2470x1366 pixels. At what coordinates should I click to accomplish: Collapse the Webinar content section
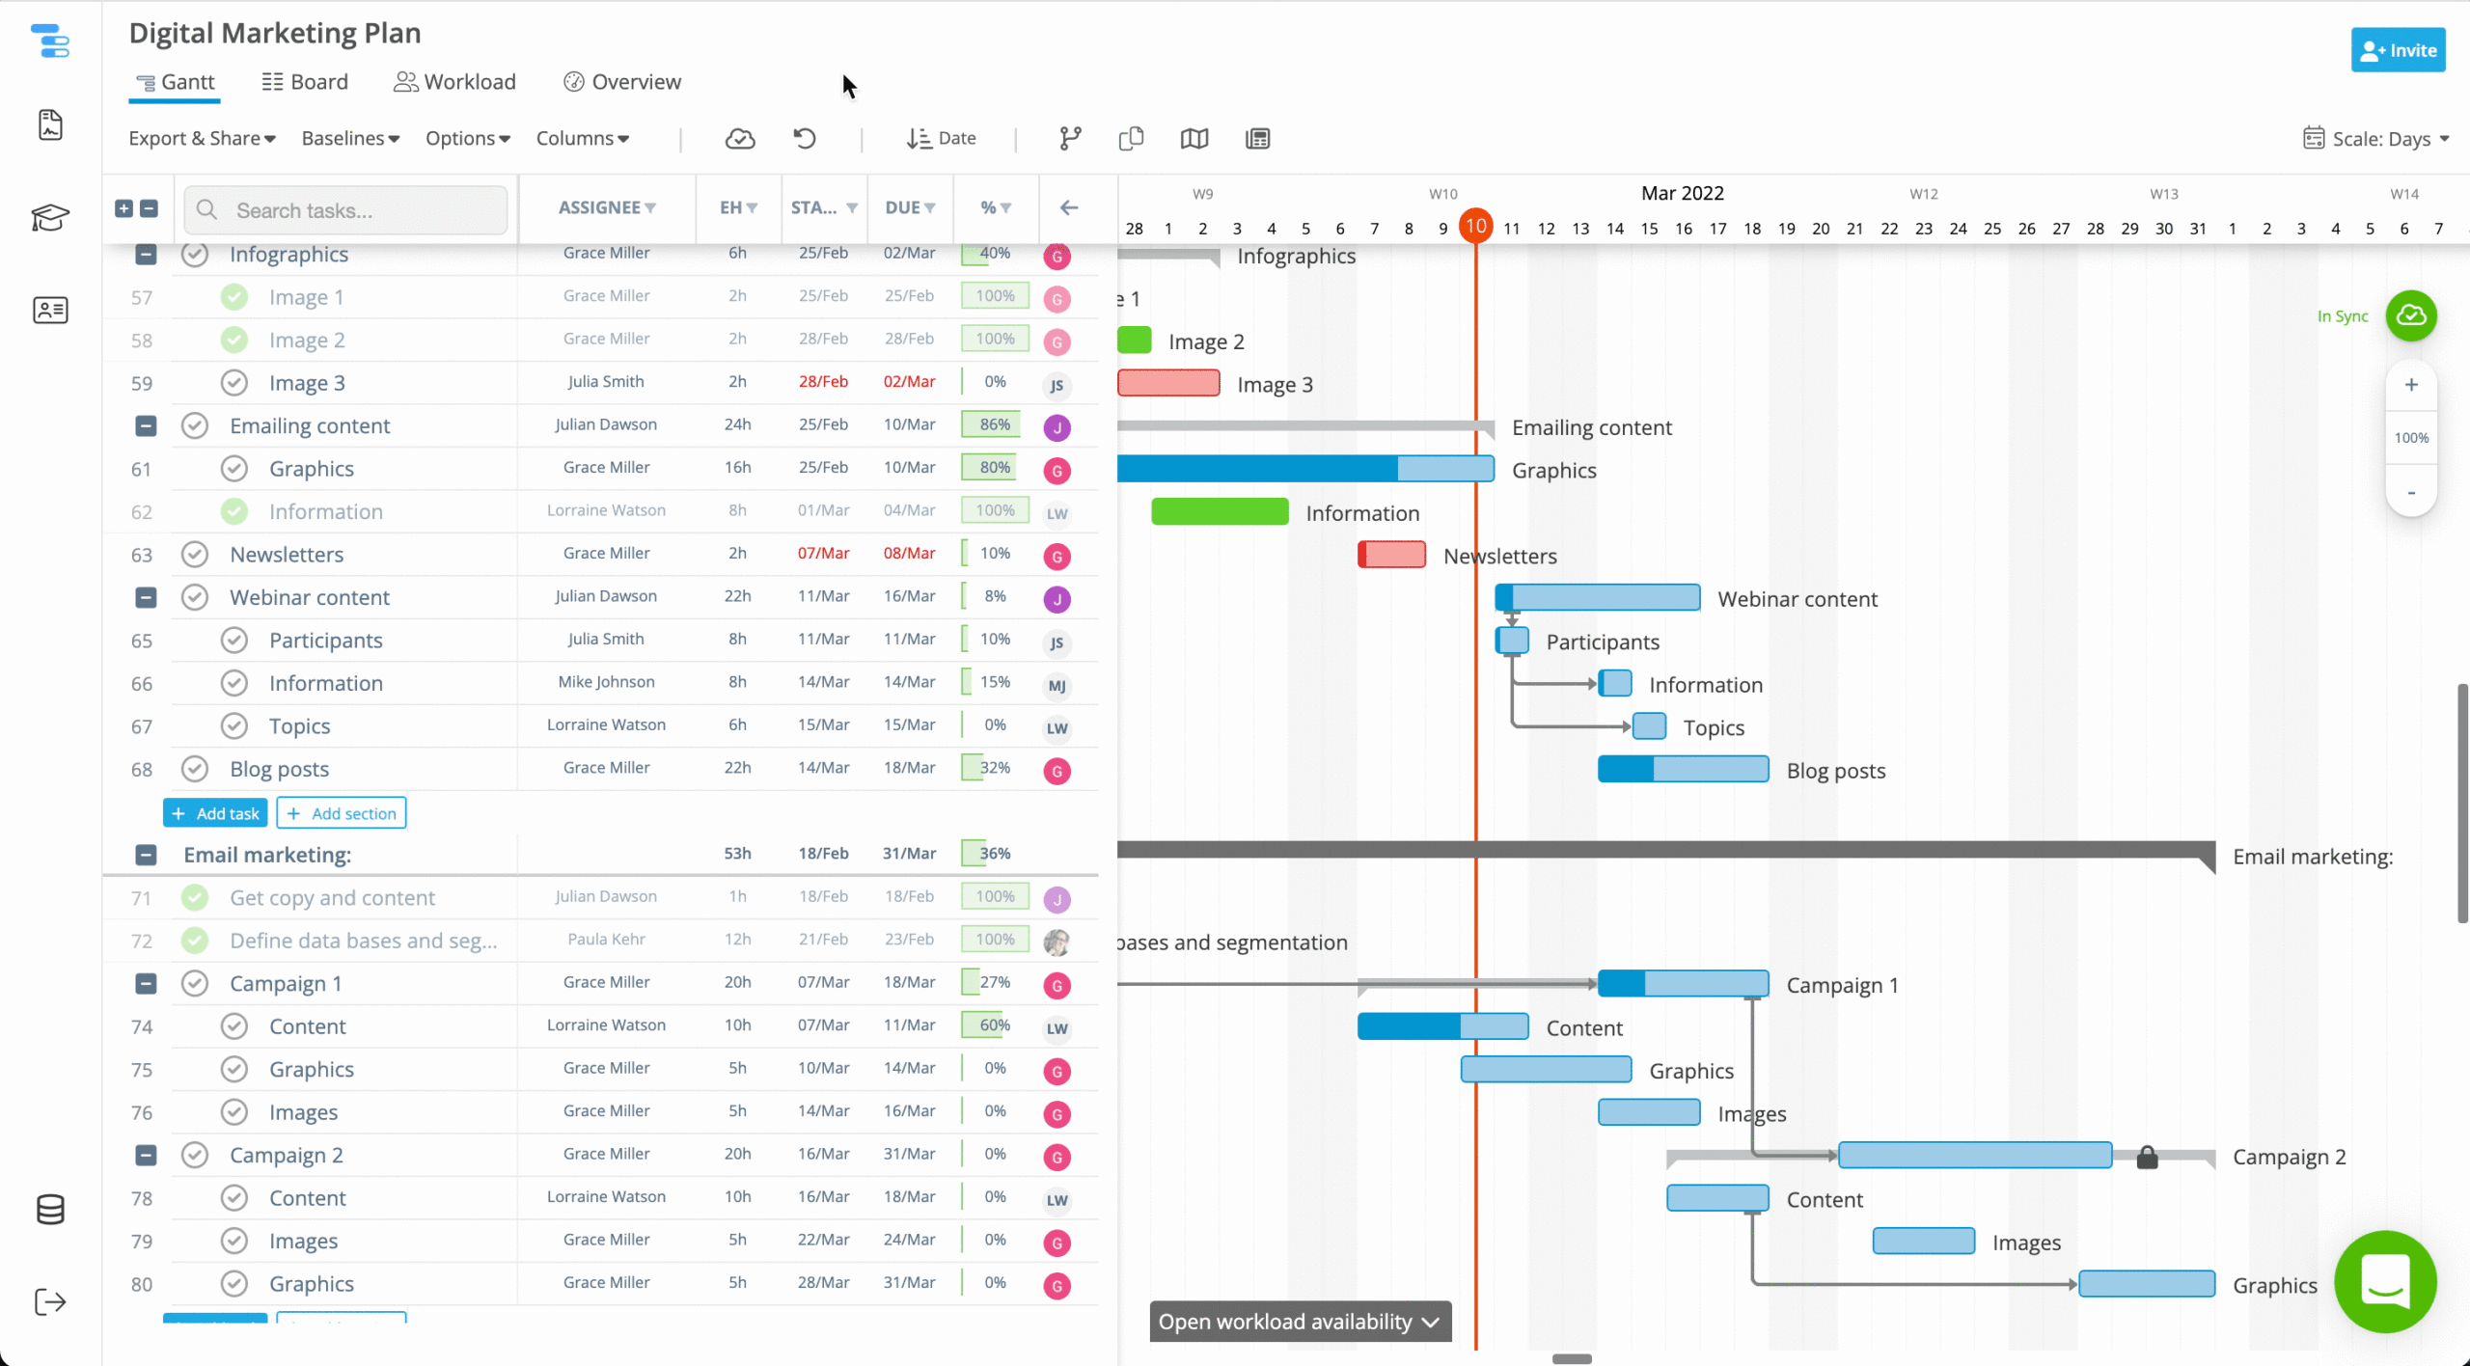click(x=145, y=597)
